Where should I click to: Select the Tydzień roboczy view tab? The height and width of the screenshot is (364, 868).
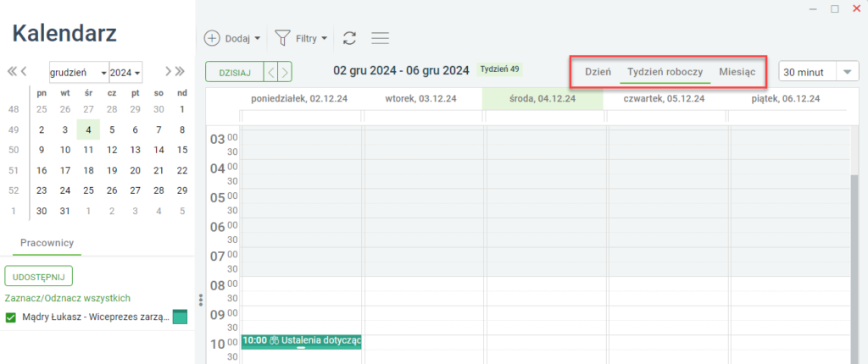pos(665,72)
